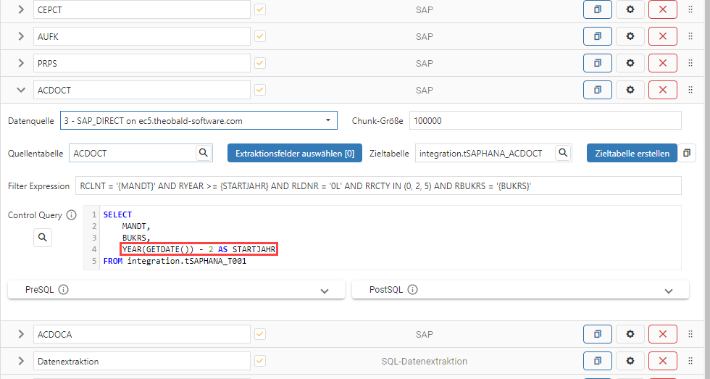Viewport: 710px width, 379px height.
Task: Expand the ACDOCA row
Action: tap(20, 334)
